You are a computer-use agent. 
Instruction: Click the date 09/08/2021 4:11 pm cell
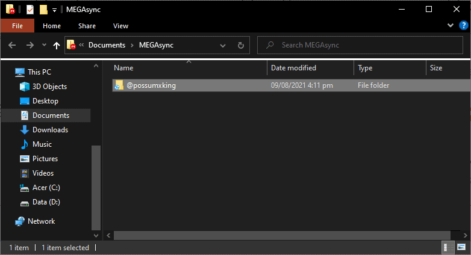point(302,85)
